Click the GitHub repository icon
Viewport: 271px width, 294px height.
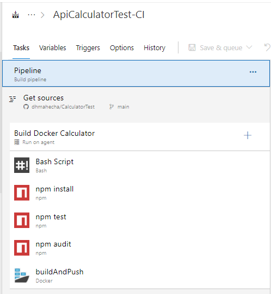26,107
